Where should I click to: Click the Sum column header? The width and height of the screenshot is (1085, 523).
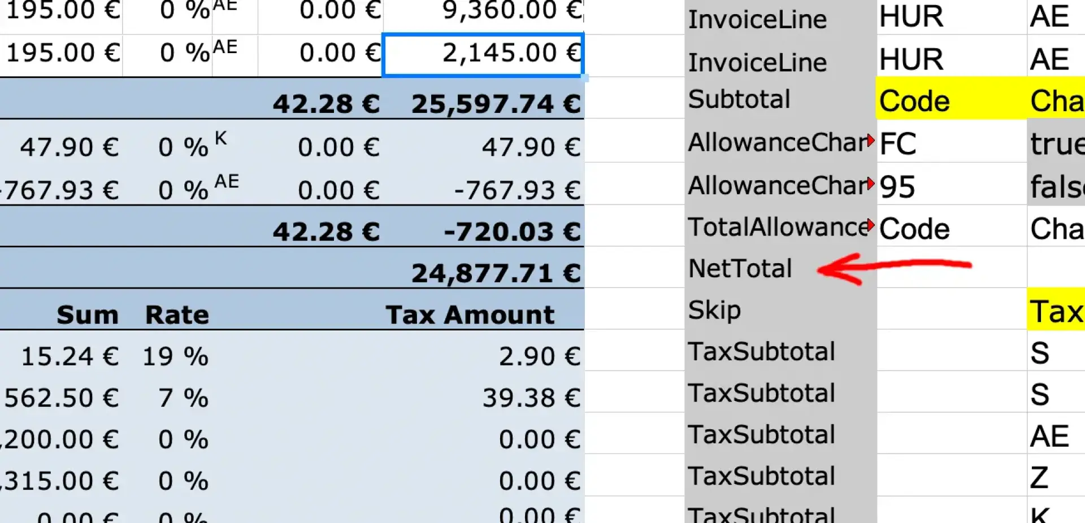point(88,315)
